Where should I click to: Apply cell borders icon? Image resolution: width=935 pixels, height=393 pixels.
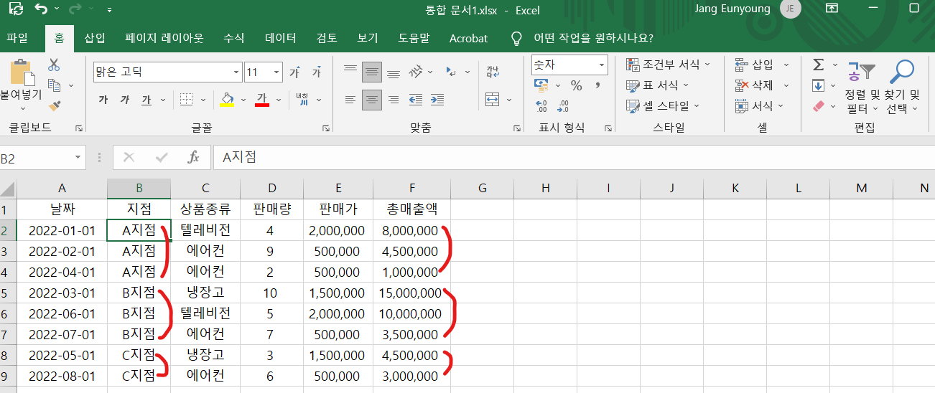(x=186, y=100)
